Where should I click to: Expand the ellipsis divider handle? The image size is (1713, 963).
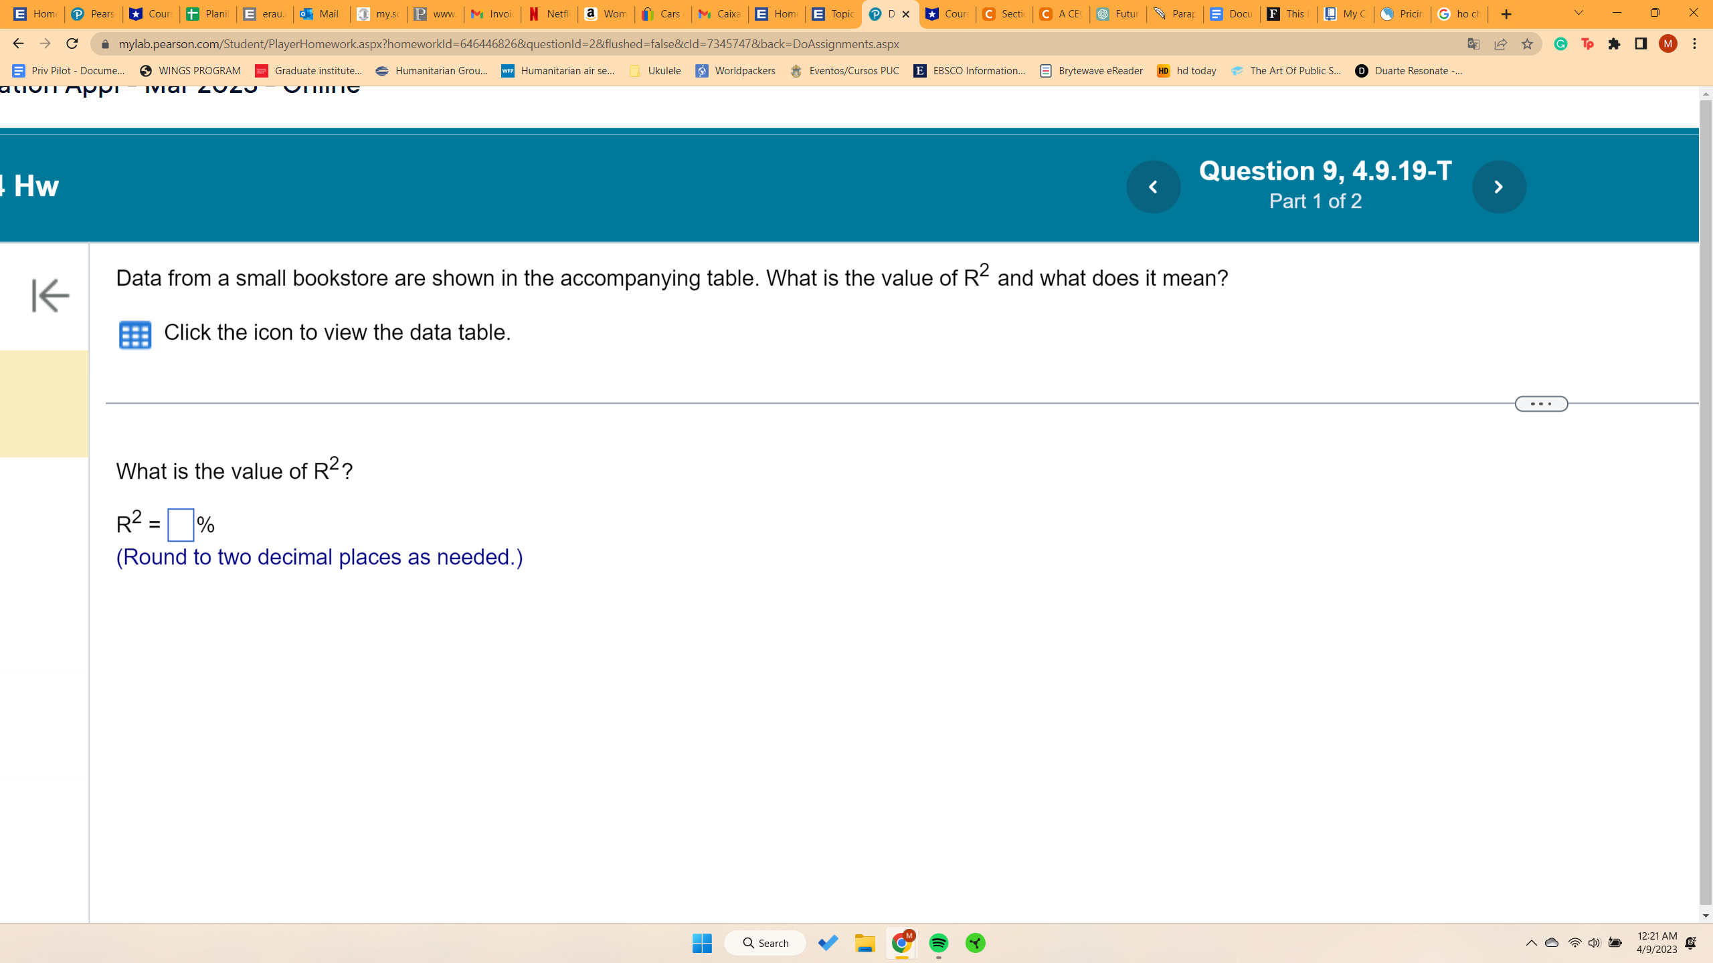1541,404
